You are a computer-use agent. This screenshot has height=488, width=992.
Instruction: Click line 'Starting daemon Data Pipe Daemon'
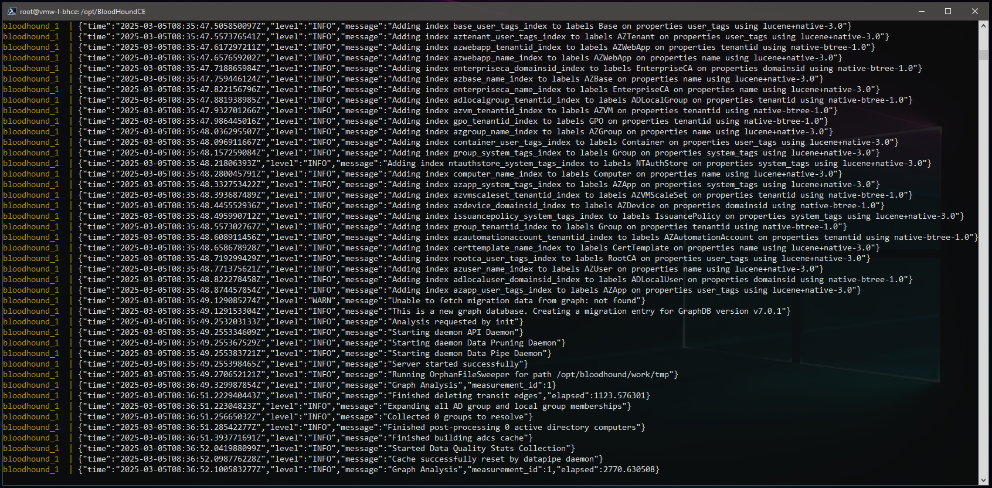[277, 354]
